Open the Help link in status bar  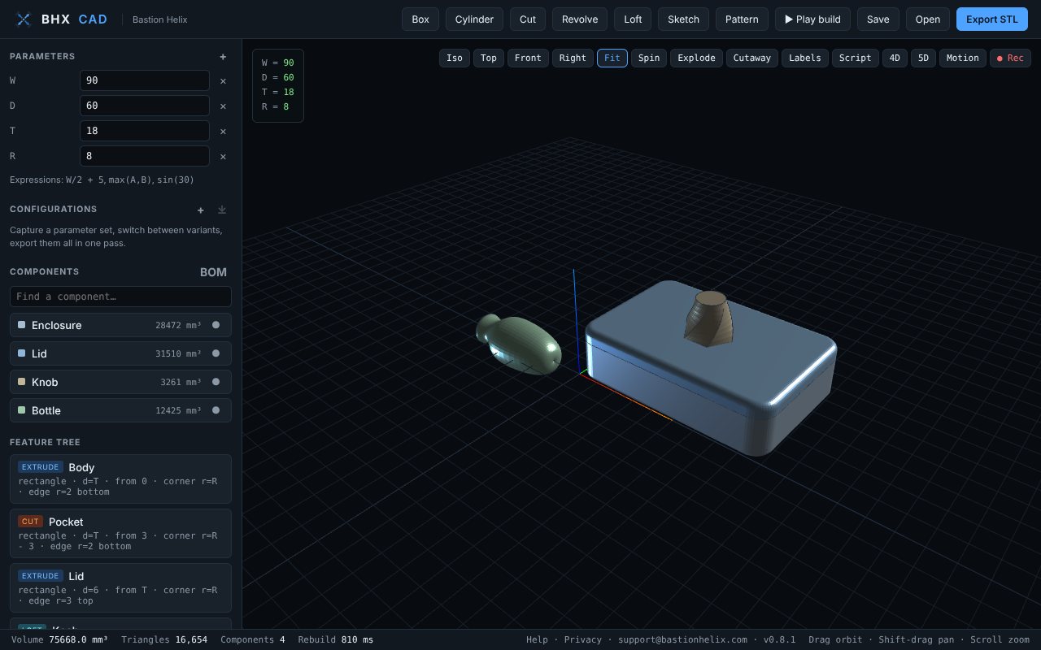(x=537, y=639)
